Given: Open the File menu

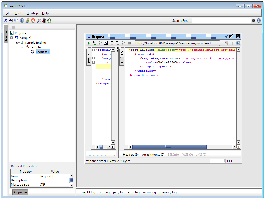Looking at the screenshot, I should point(8,13).
